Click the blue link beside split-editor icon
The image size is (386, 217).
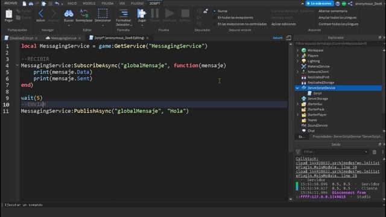click(277, 38)
